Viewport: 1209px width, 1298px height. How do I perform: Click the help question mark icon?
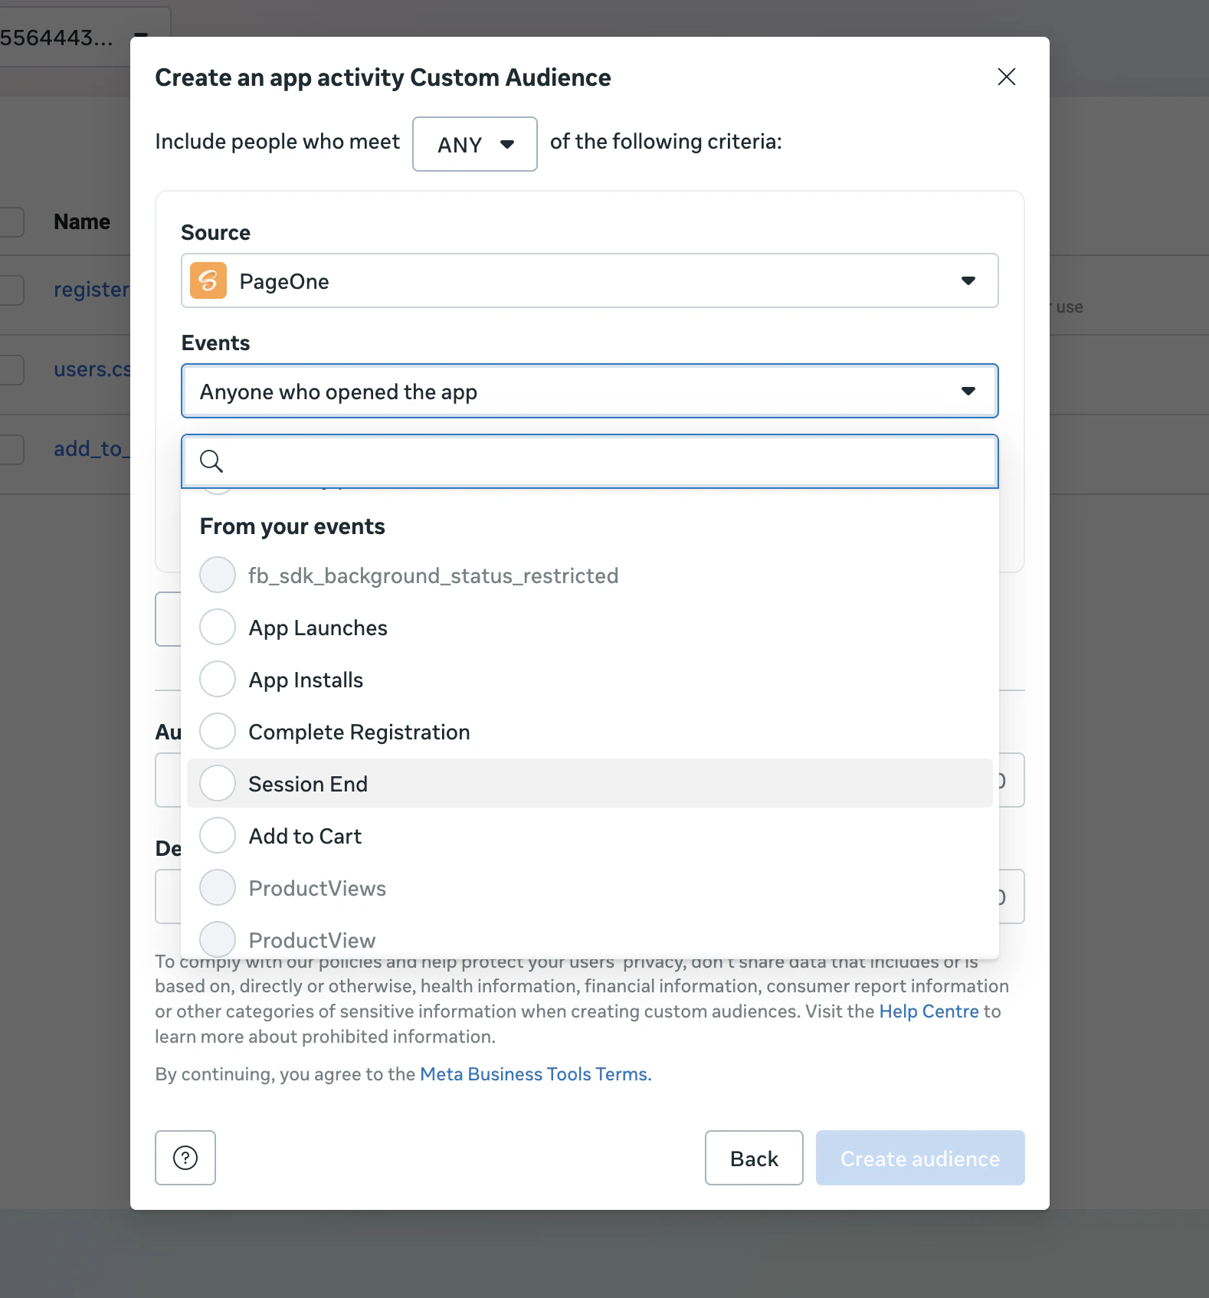[185, 1158]
